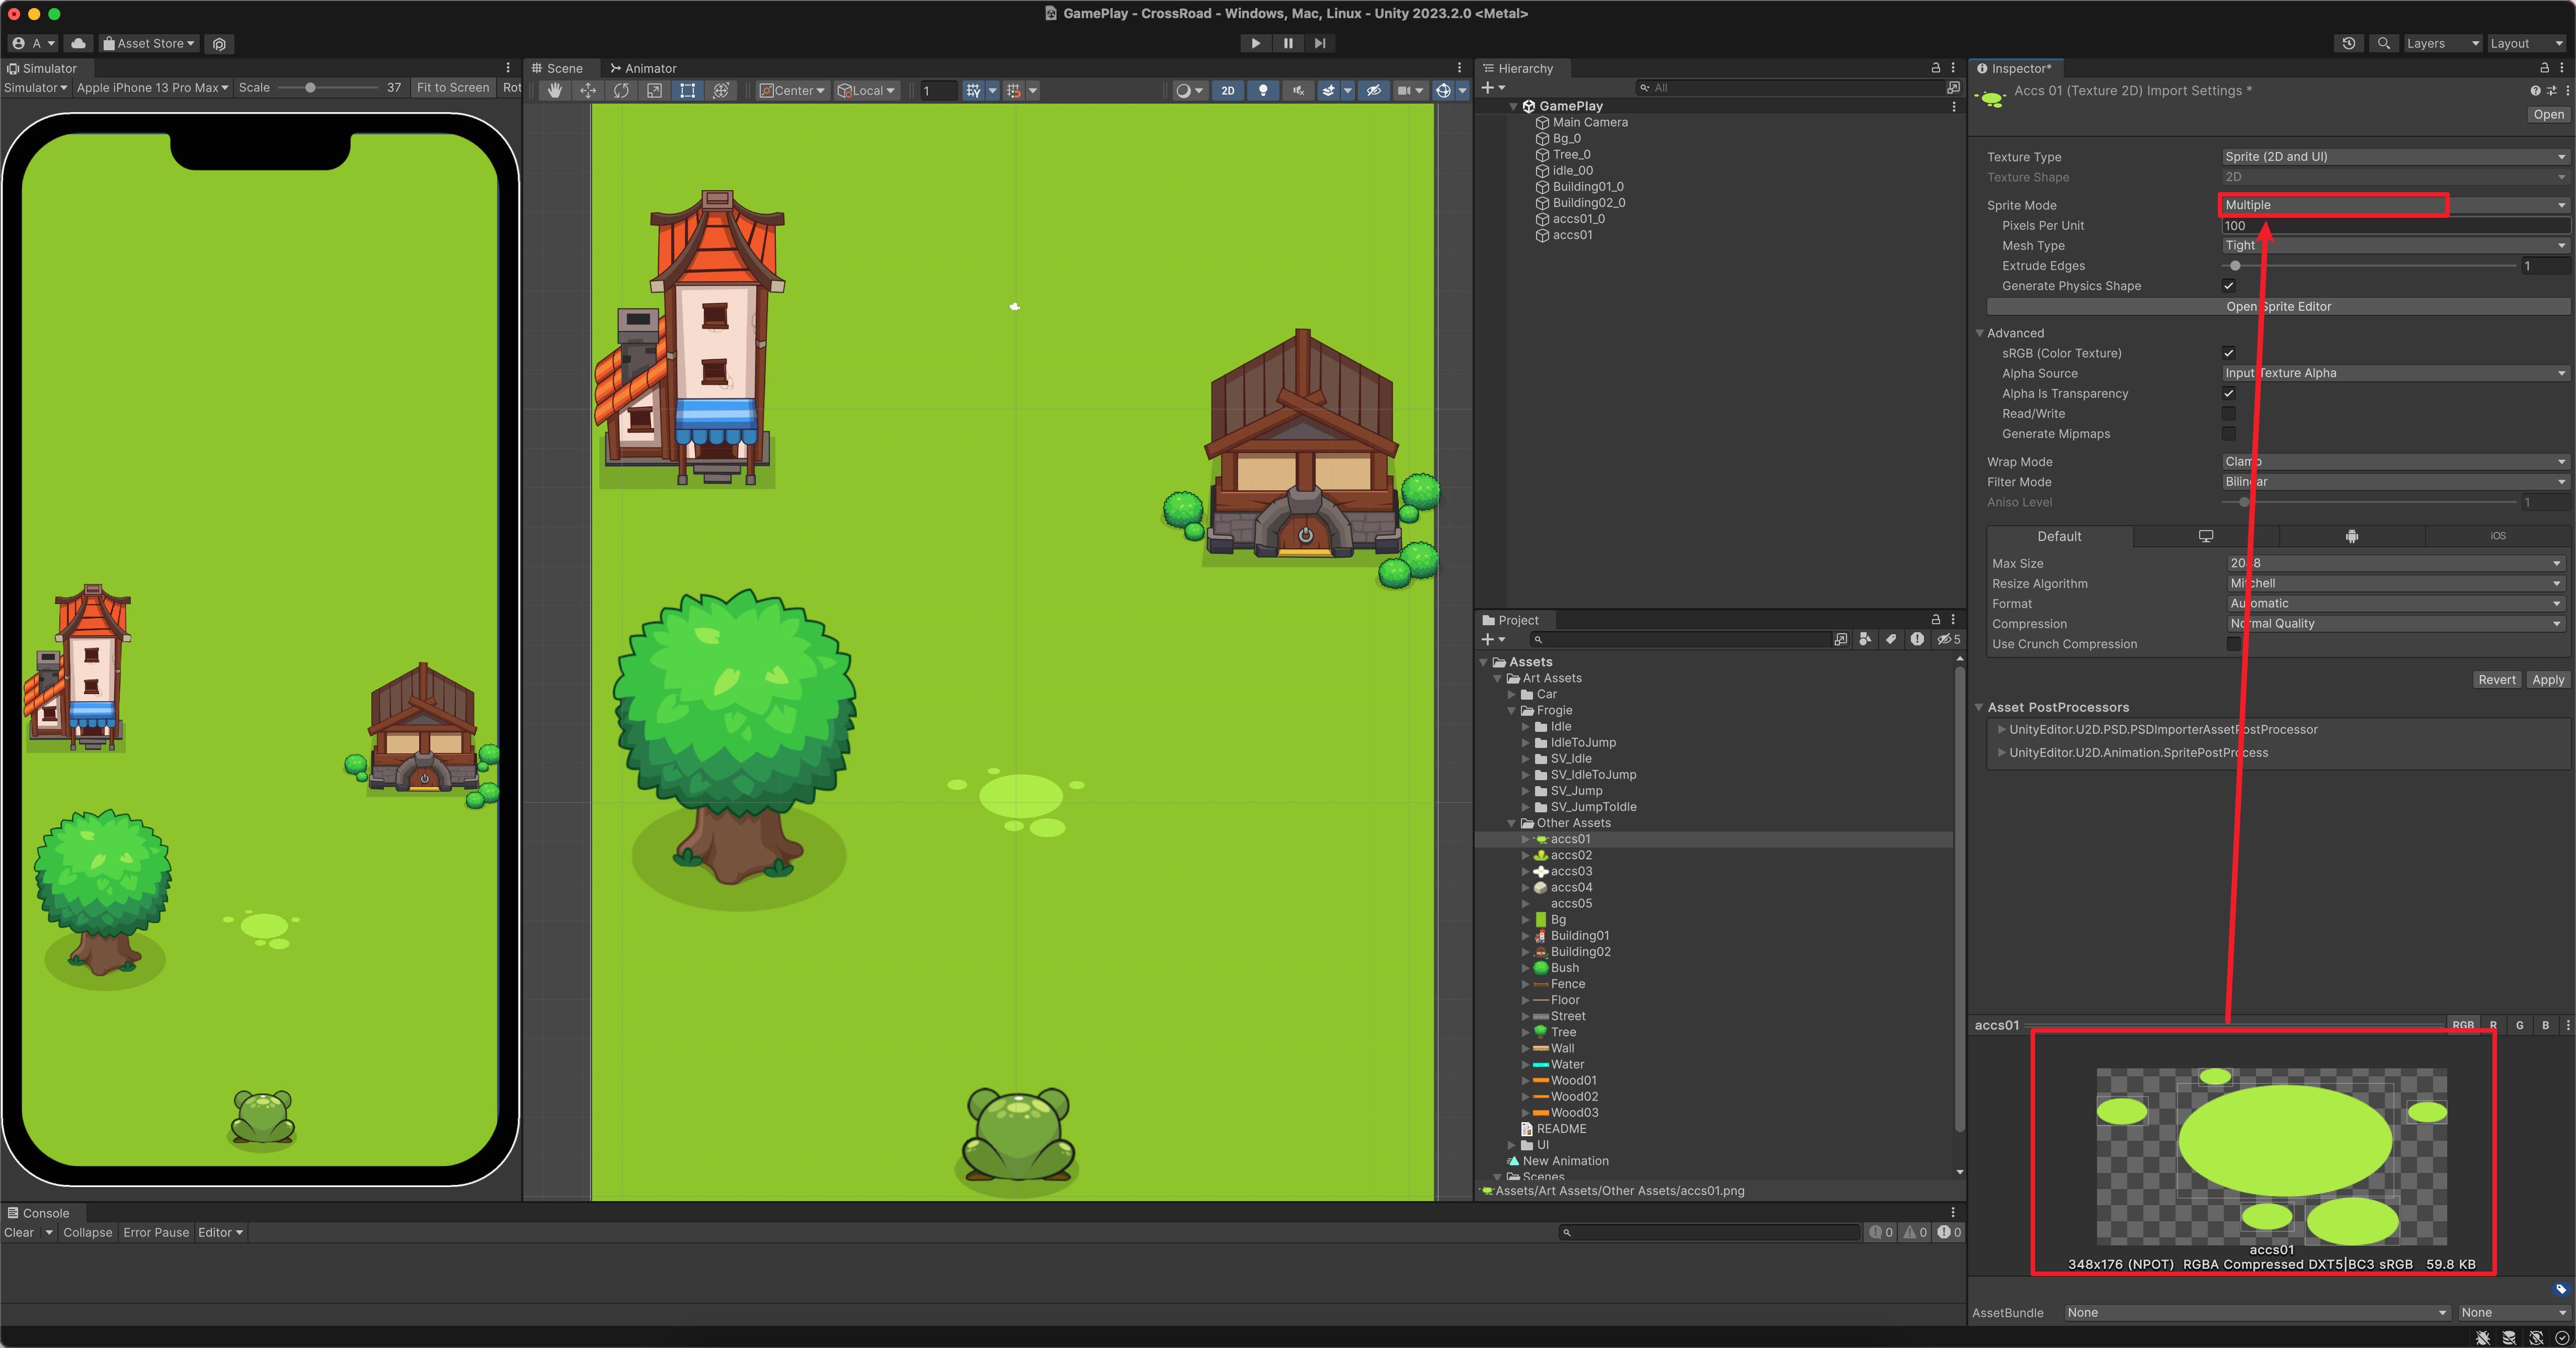Click the Apply button
Screen dimensions: 2576x1348
tap(2548, 680)
